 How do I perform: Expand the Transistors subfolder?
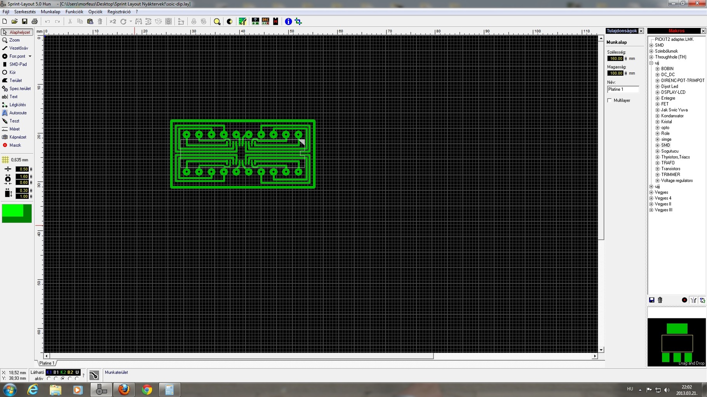click(658, 169)
